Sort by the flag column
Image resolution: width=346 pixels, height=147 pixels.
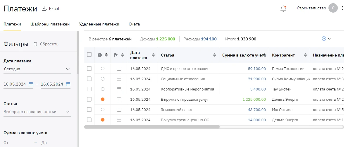coord(123,55)
